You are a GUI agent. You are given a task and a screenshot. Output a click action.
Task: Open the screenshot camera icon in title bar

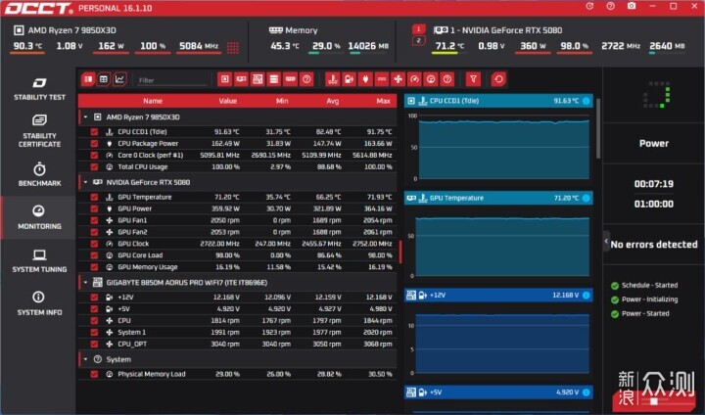point(632,6)
